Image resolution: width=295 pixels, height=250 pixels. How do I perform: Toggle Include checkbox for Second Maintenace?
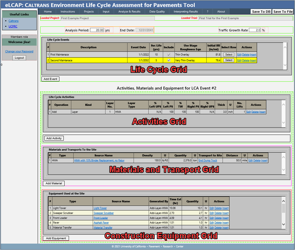tap(169, 60)
